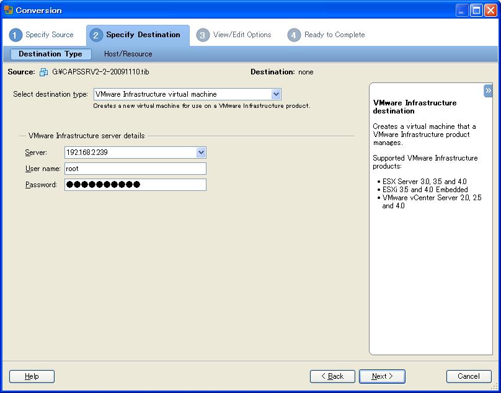Click the resize grip at window corner
The width and height of the screenshot is (501, 393).
[x=494, y=387]
